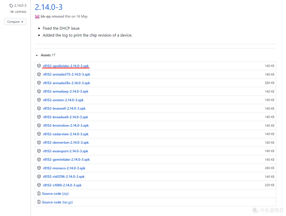Click the tag icon next to 2.14.0-3

(x=11, y=6)
